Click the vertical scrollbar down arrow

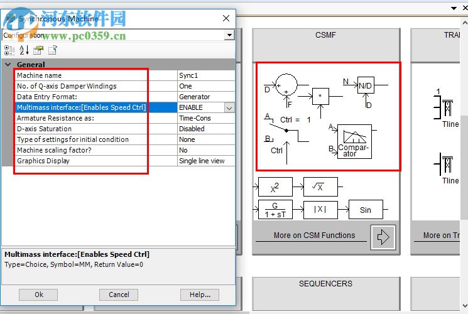coord(465,306)
